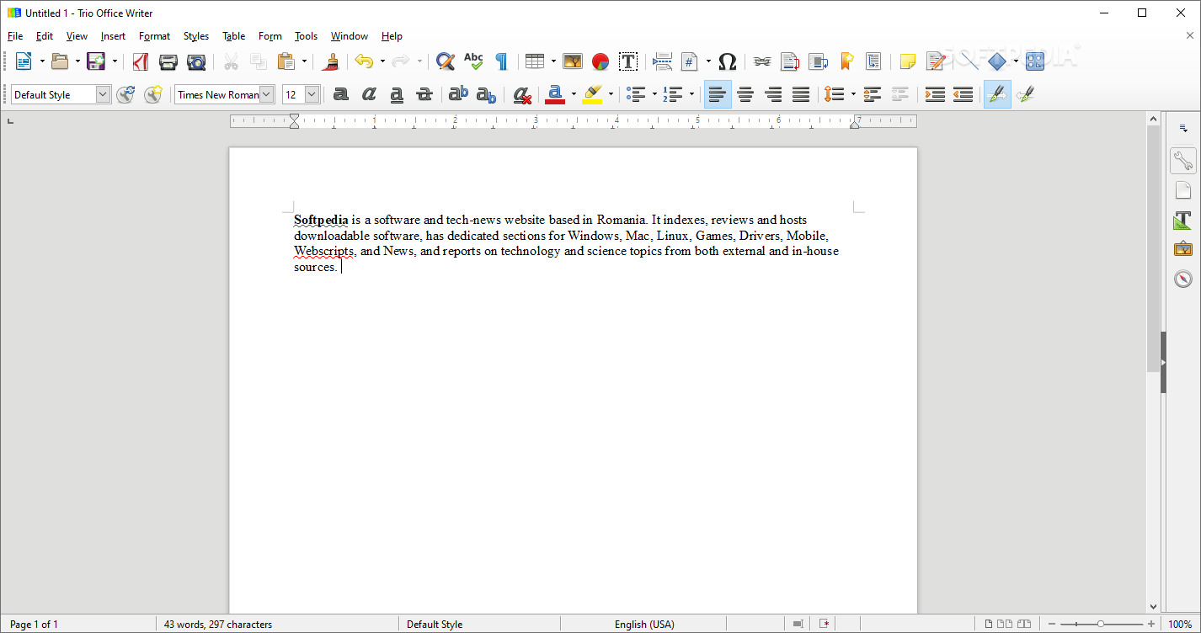Open the Sidebar Page deck

[x=1183, y=191]
